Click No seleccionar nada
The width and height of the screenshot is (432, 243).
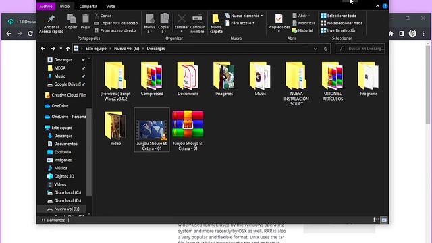(x=342, y=23)
